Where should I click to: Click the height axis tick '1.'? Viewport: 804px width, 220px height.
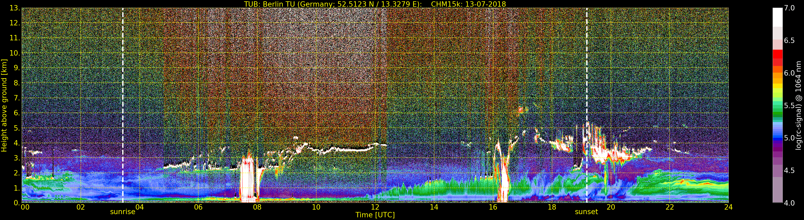[17, 188]
